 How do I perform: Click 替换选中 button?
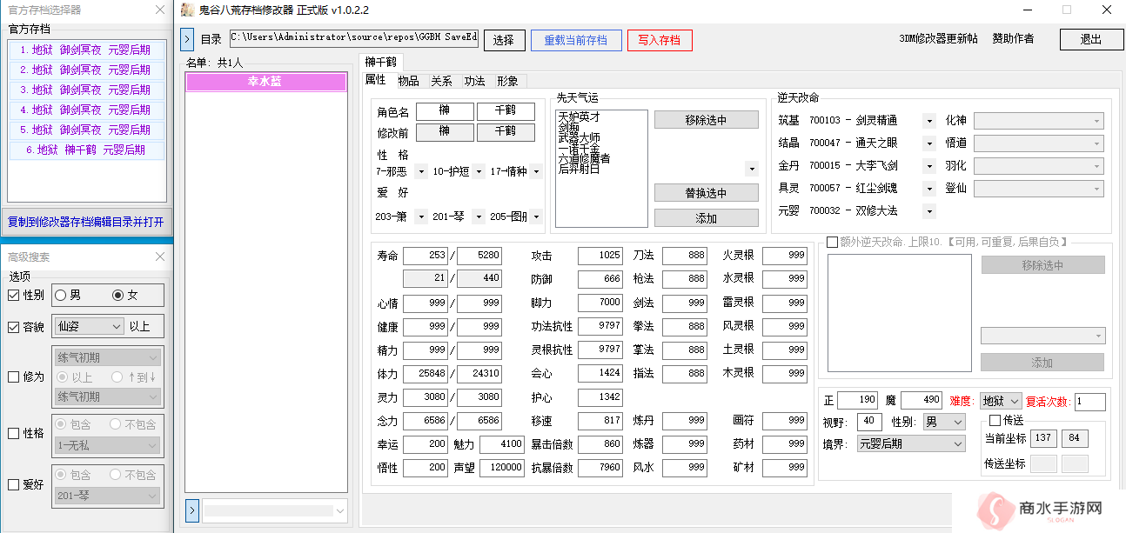(x=706, y=193)
